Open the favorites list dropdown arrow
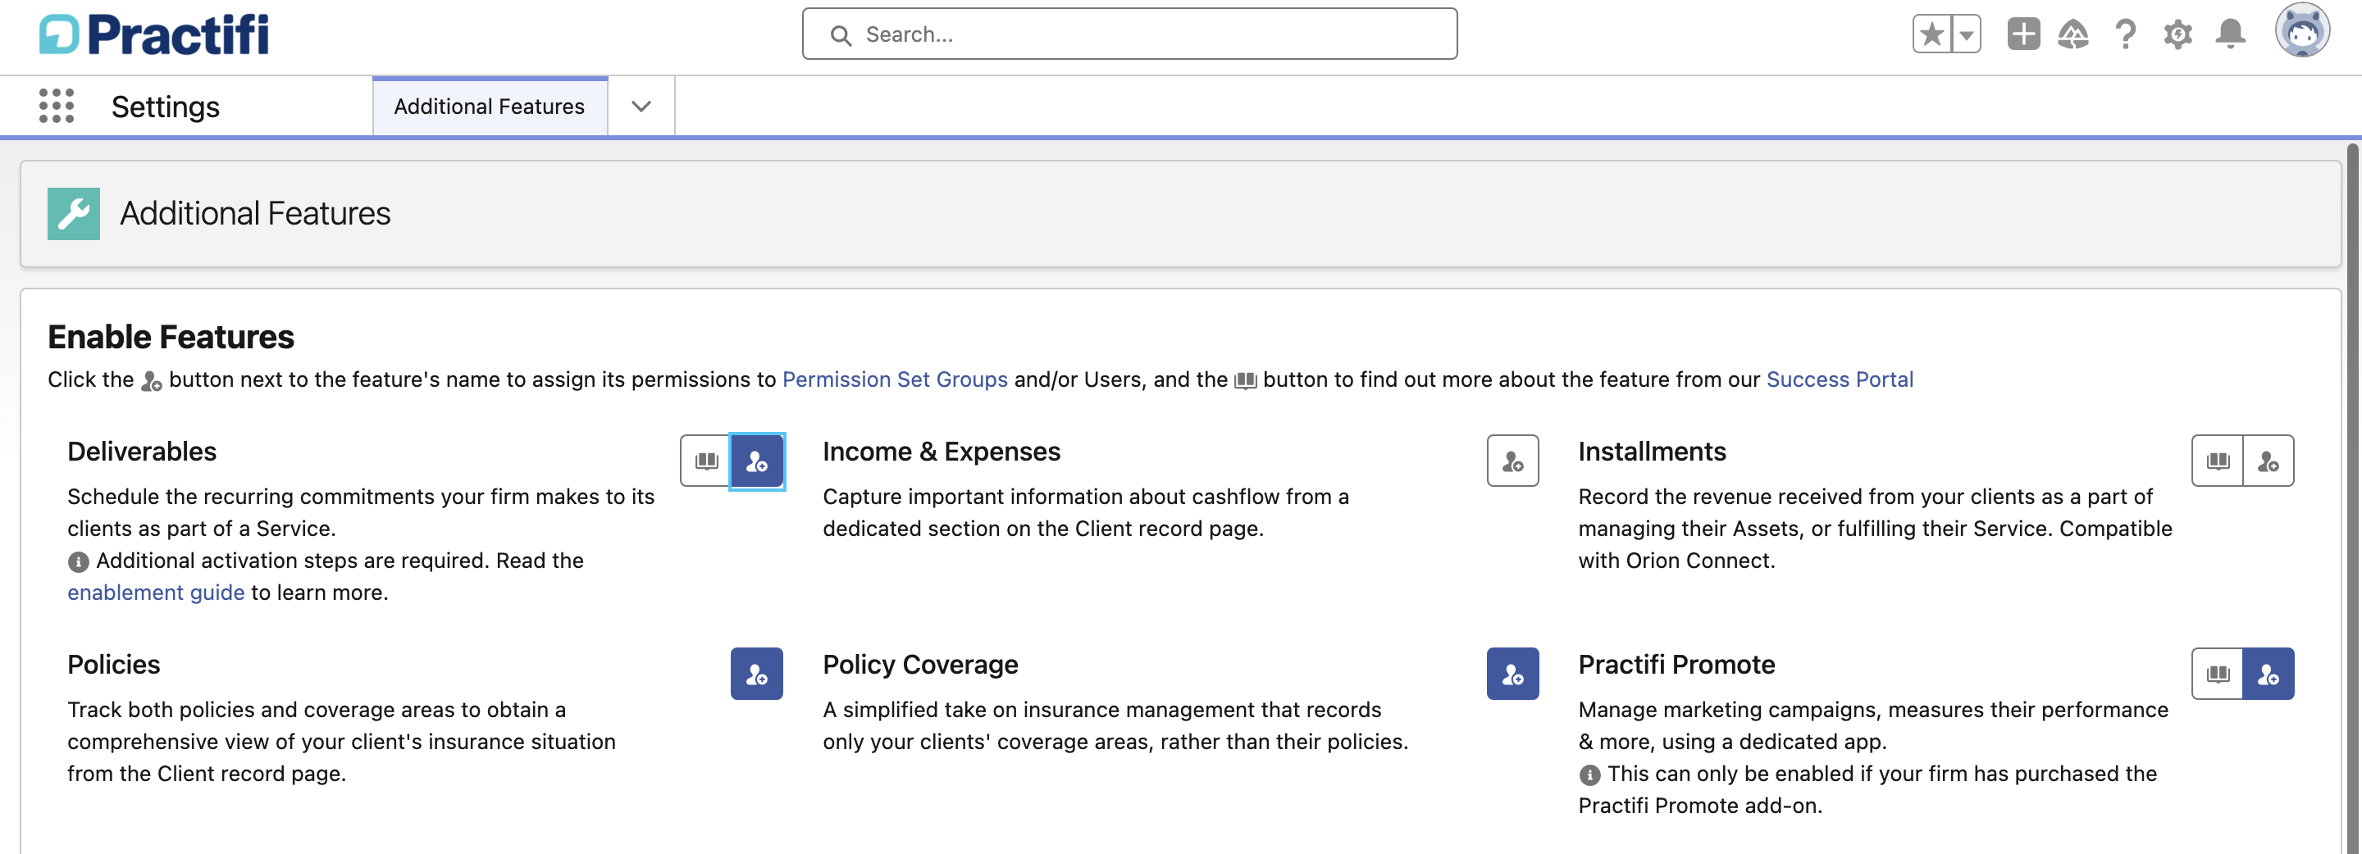 coord(1966,34)
